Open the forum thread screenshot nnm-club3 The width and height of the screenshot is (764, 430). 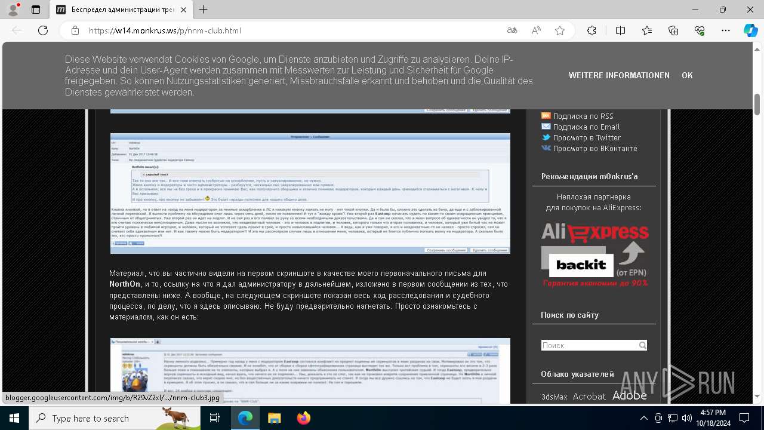310,371
